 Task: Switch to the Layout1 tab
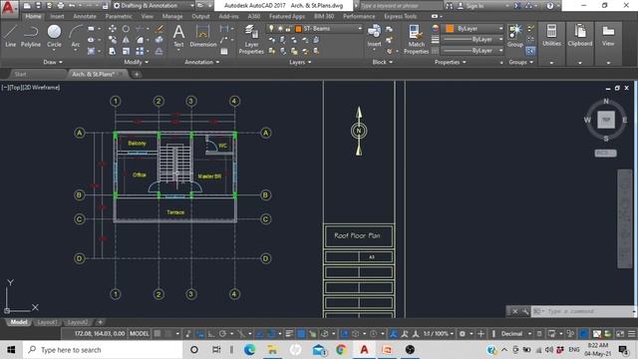[47, 322]
